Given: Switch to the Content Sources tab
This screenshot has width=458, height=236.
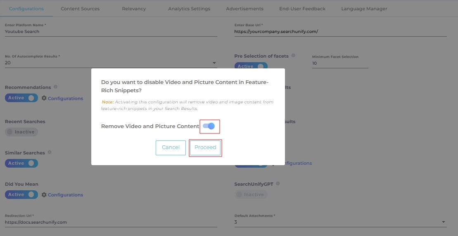Looking at the screenshot, I should (x=80, y=9).
